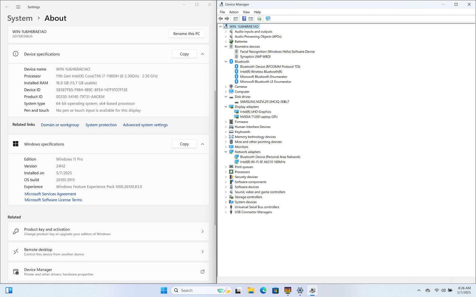The height and width of the screenshot is (297, 476).
Task: Expand Universal Serial Bus controllers category
Action: pyautogui.click(x=226, y=207)
